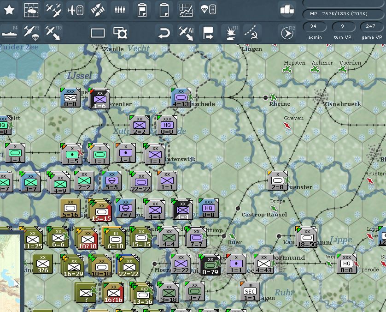Open the weather map icon
This screenshot has width=386, height=312.
coord(31,10)
